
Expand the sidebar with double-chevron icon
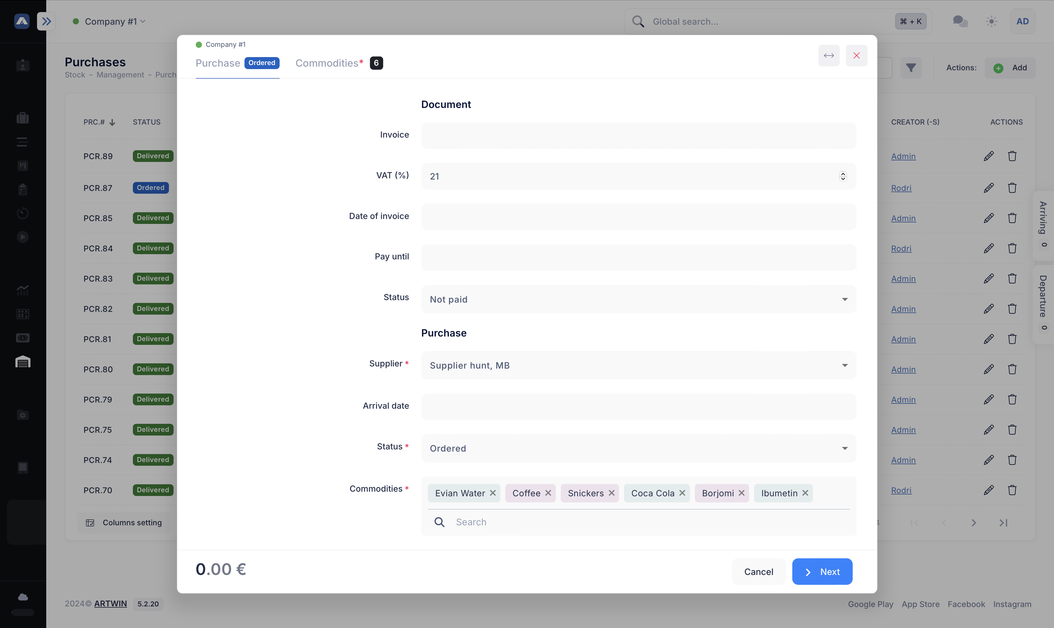click(46, 21)
